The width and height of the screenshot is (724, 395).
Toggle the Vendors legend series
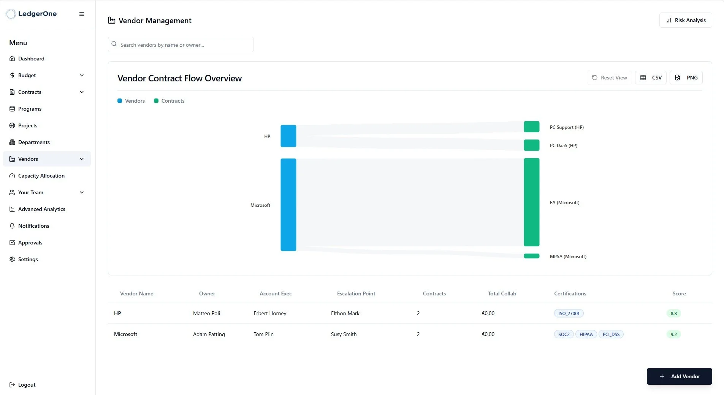click(x=131, y=101)
